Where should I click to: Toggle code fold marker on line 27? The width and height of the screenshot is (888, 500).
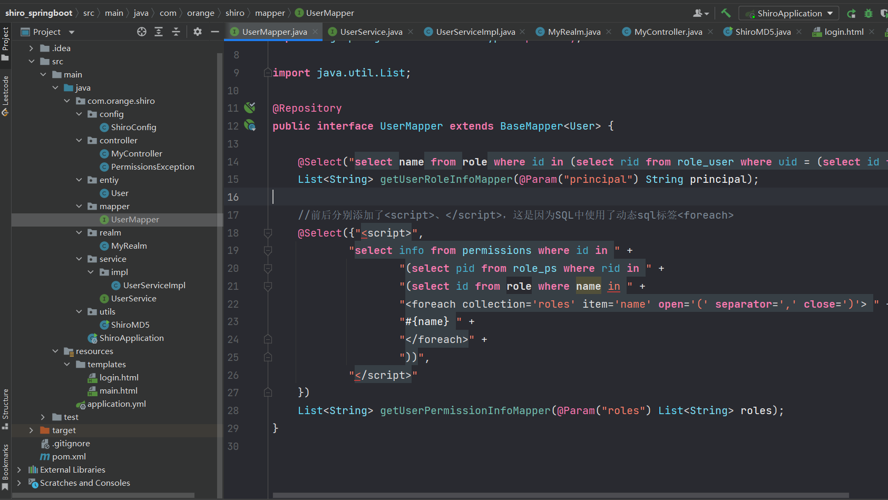tap(268, 393)
